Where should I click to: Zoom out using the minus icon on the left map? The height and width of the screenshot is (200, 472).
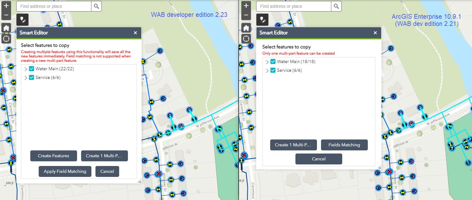(6, 14)
